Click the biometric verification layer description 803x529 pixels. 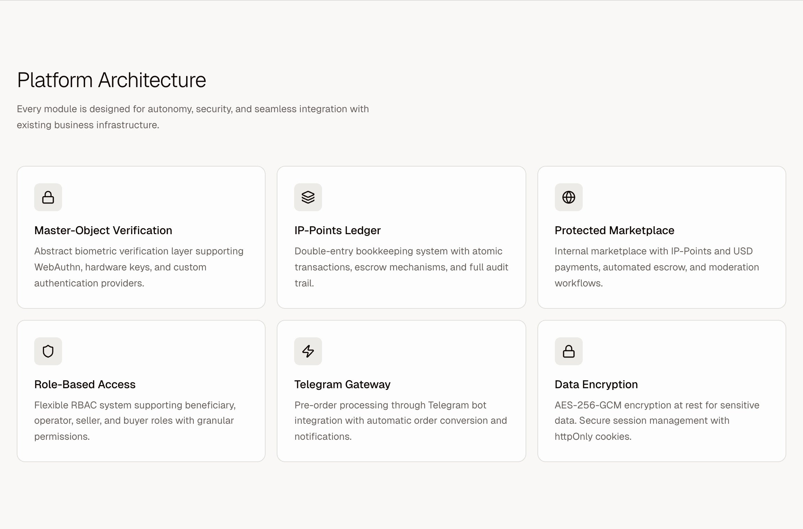139,267
